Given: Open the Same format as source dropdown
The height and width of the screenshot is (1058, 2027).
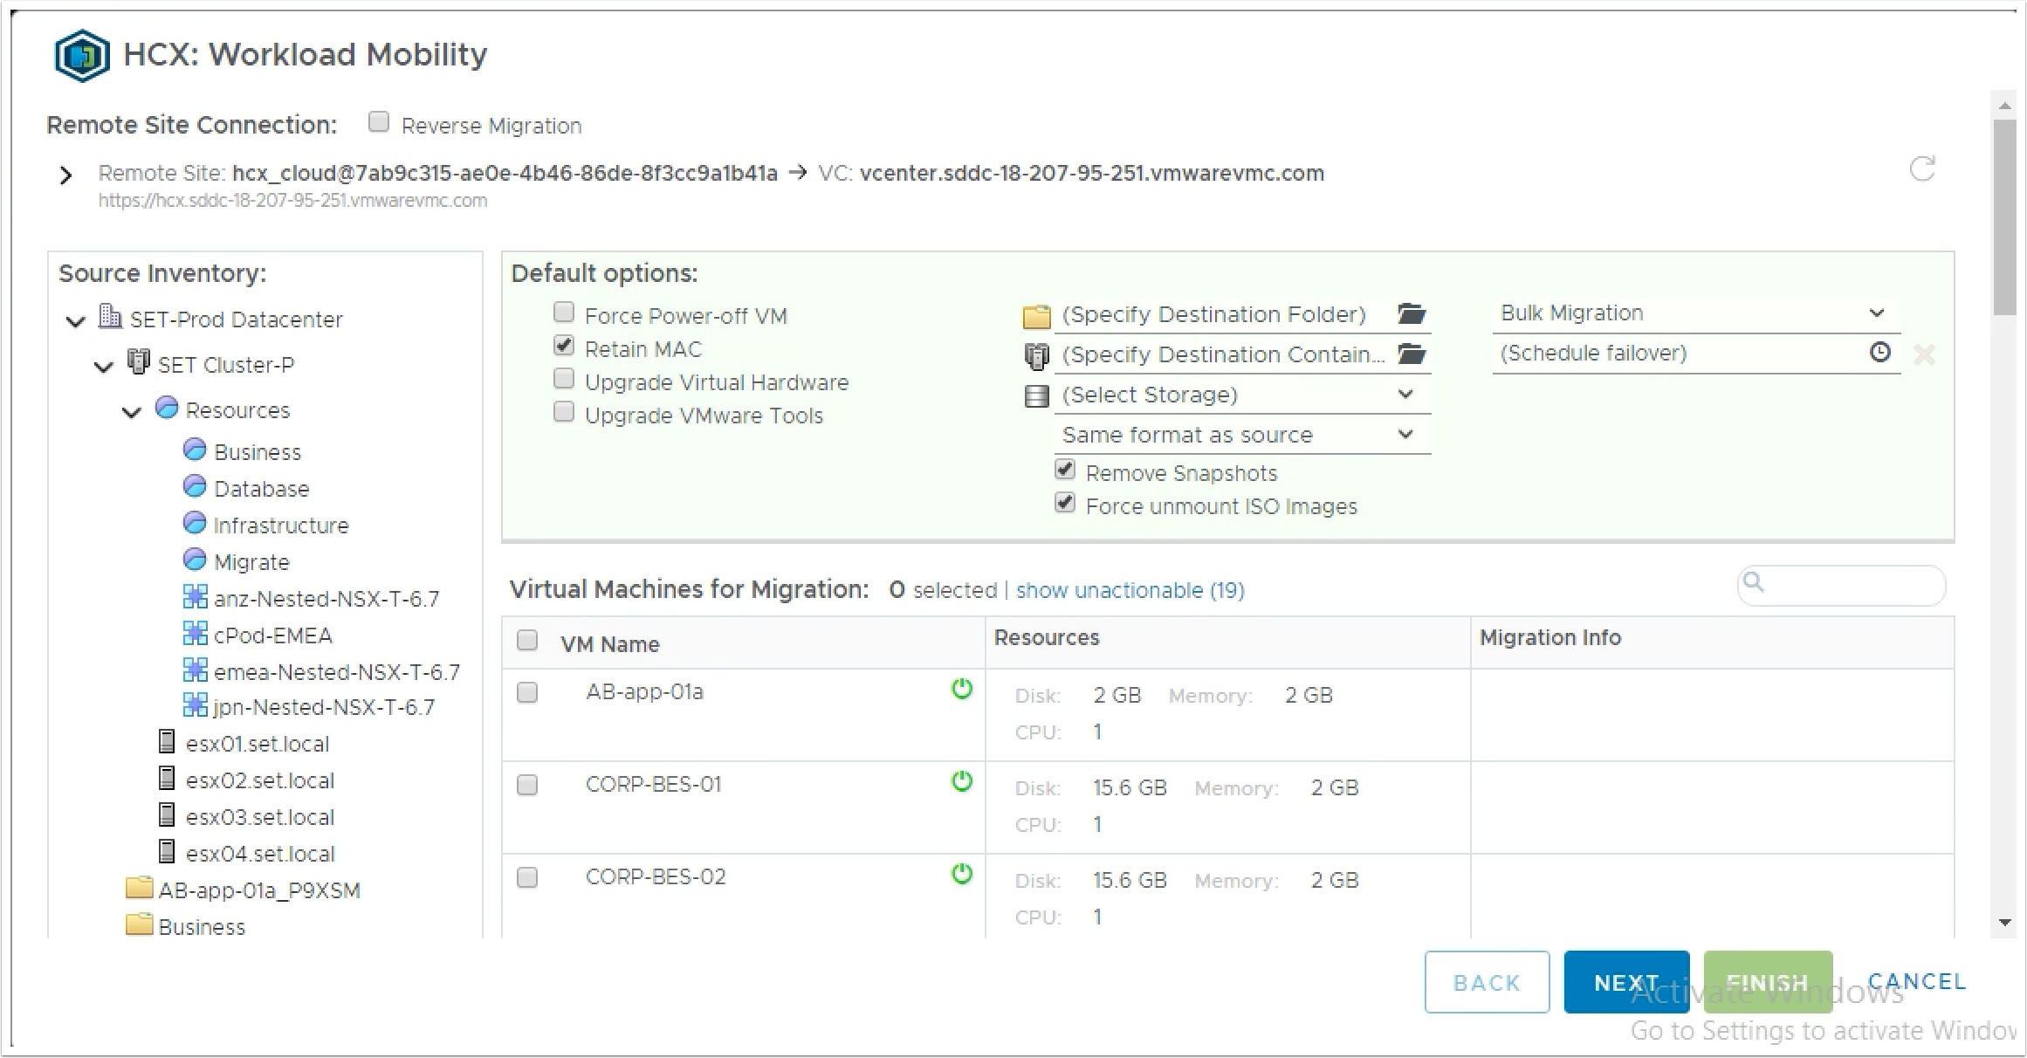Looking at the screenshot, I should pos(1242,435).
